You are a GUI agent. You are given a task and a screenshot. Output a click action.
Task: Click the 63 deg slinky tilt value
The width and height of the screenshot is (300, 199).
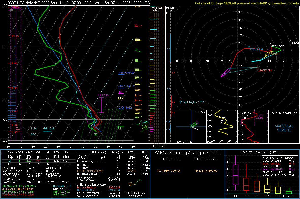[x=201, y=112]
